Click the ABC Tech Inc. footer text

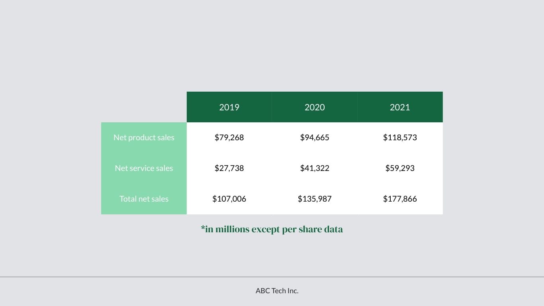(x=277, y=290)
